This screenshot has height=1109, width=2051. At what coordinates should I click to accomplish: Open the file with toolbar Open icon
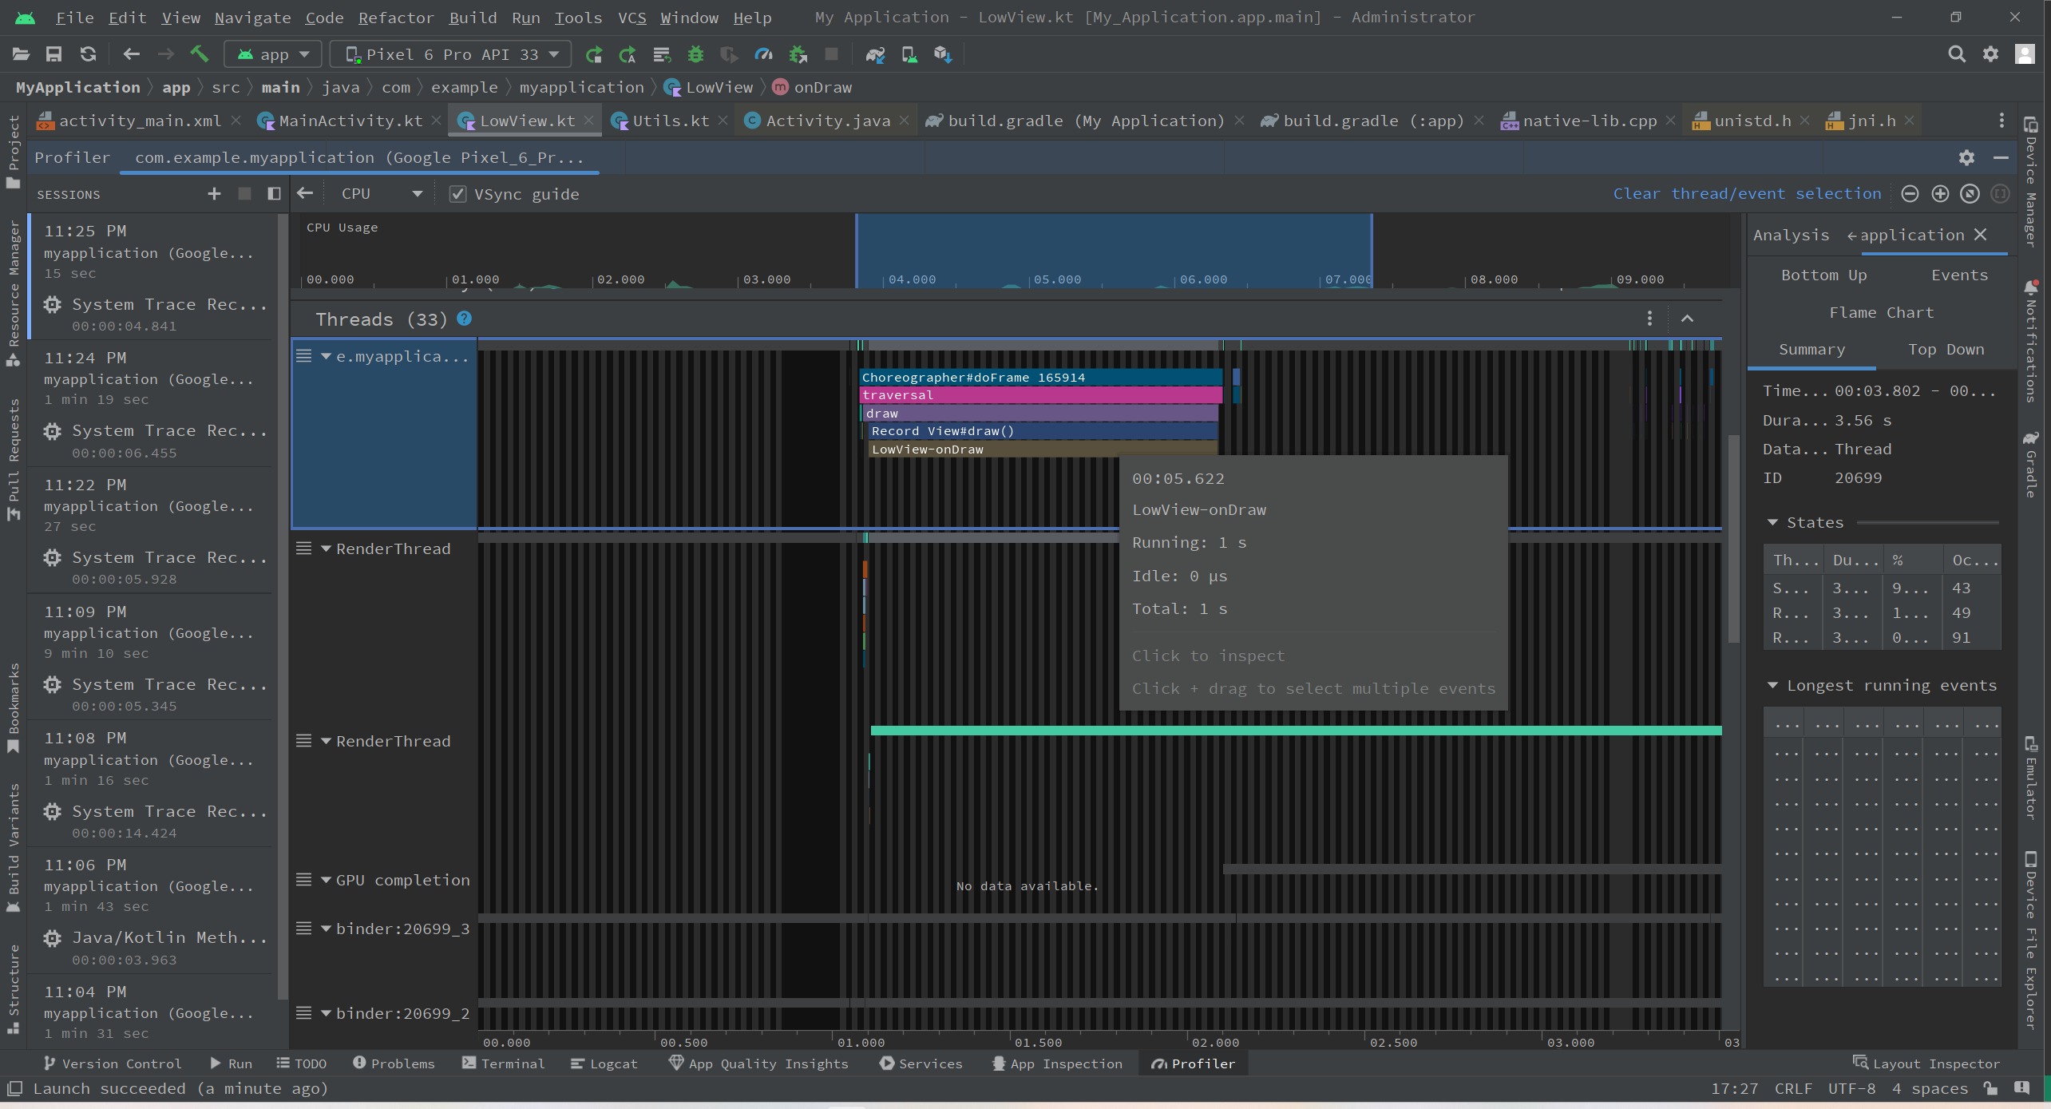21,54
